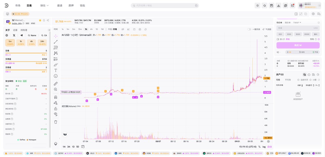Activate the zoom-in magnifier tool
325x157 pixels.
pyautogui.click(x=56, y=89)
